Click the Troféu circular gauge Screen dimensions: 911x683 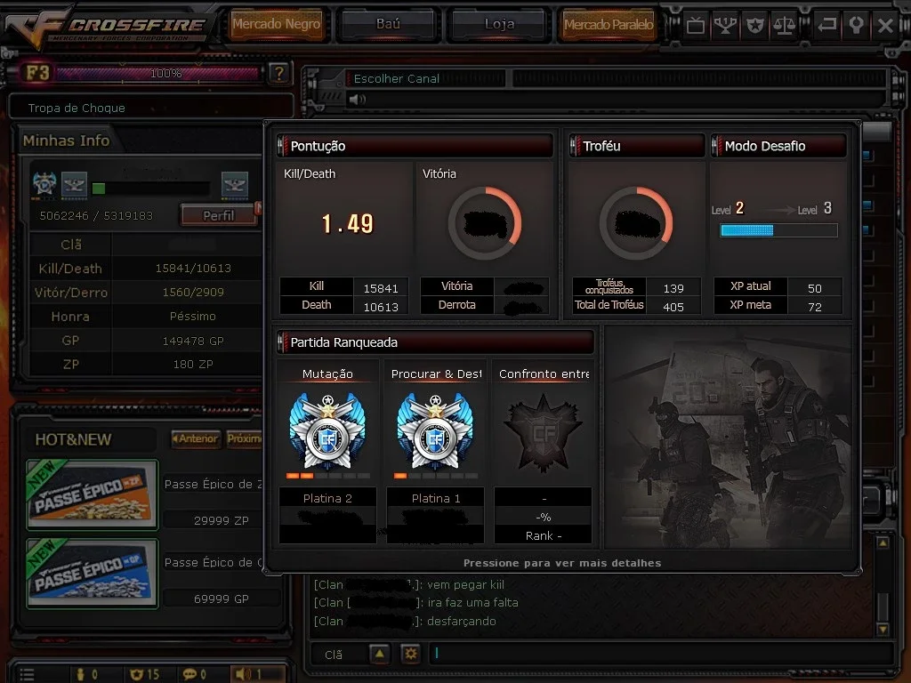coord(636,223)
